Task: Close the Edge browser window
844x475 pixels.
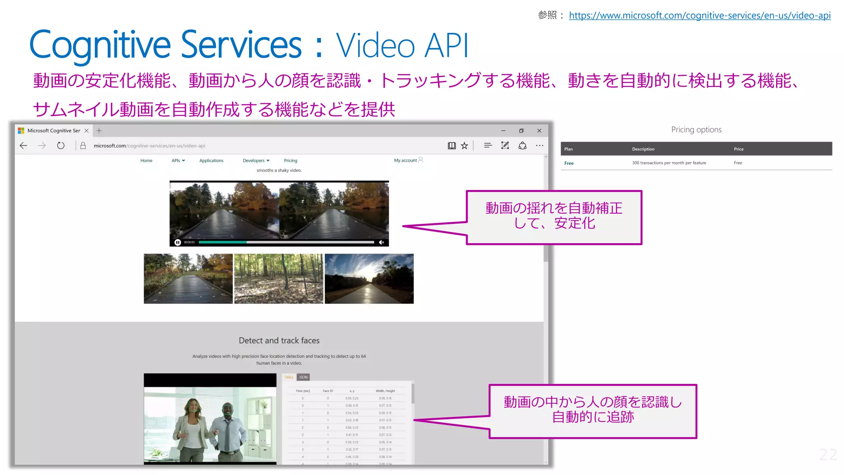Action: (539, 131)
